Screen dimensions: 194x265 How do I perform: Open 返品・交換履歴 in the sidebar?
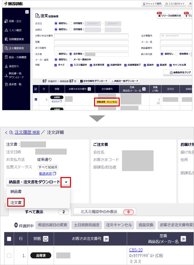point(15,57)
